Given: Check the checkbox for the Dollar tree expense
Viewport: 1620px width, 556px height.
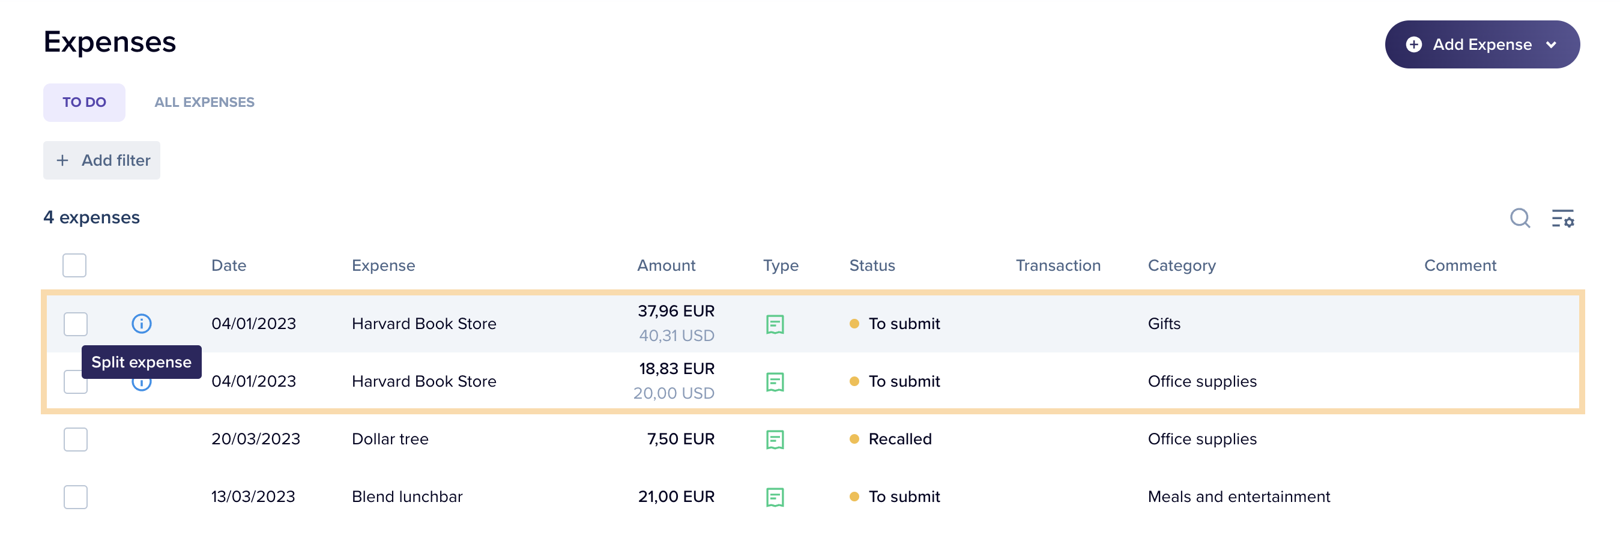Looking at the screenshot, I should 75,439.
